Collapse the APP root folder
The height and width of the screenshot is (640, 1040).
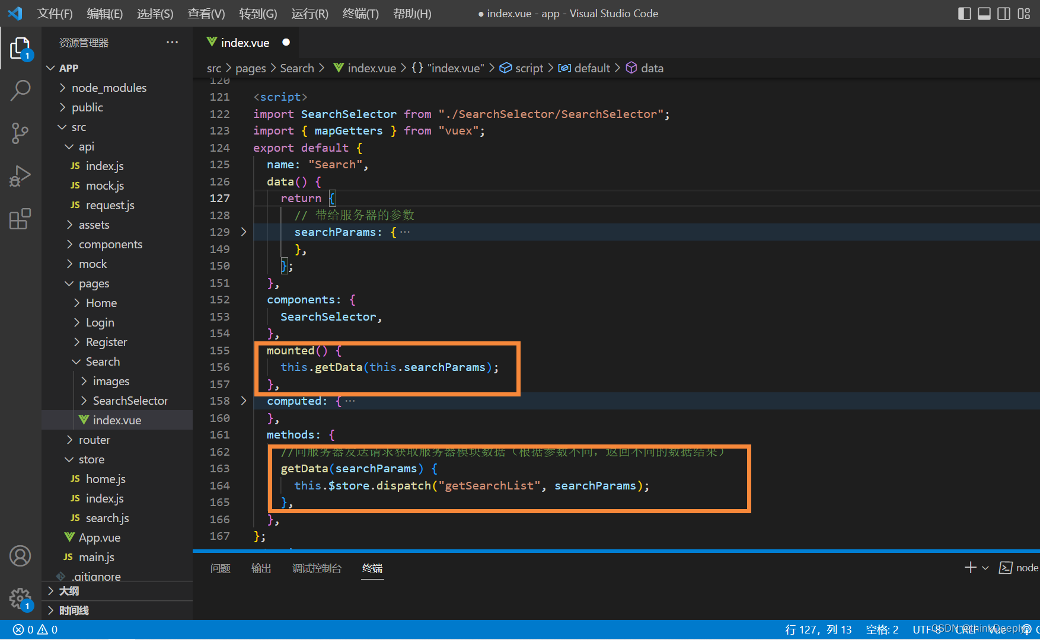pyautogui.click(x=117, y=68)
